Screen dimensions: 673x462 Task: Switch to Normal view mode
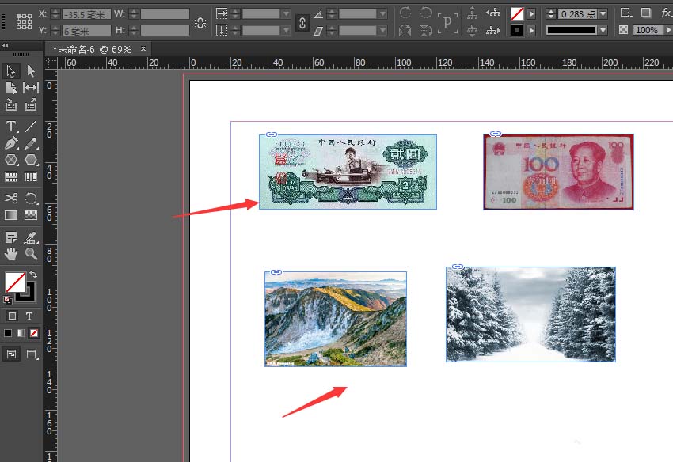click(x=11, y=354)
